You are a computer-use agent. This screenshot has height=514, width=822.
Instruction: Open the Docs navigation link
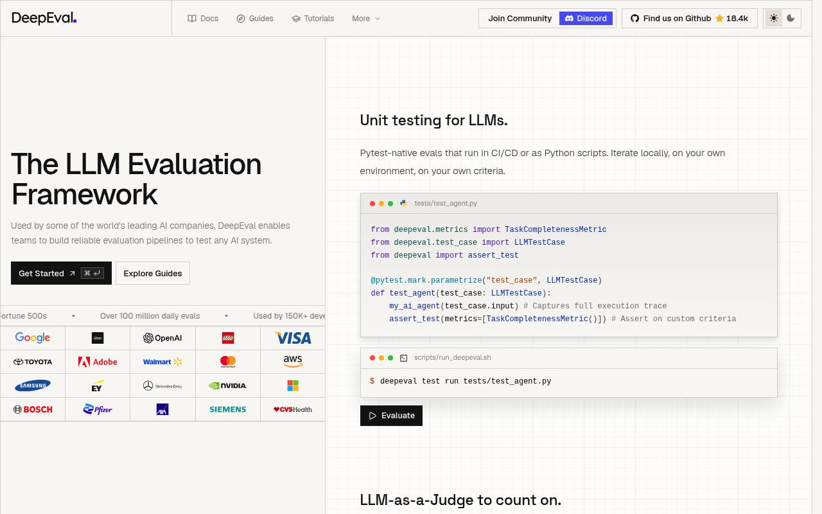pos(203,18)
